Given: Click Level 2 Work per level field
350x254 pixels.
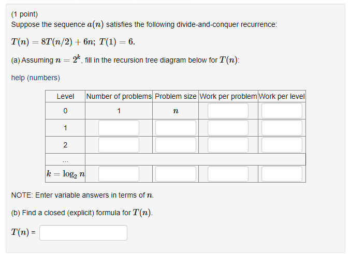Looking at the screenshot, I should coord(282,145).
